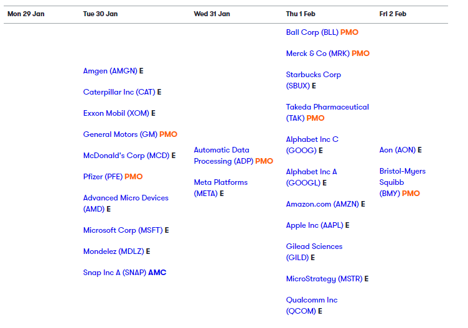Open Snap Inc A (SNAP) link
This screenshot has height=328, width=468.
tap(115, 273)
